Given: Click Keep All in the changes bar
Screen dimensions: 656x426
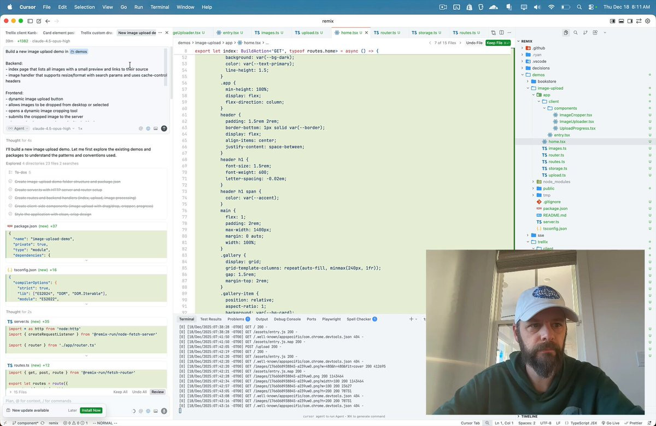Looking at the screenshot, I should [x=120, y=392].
